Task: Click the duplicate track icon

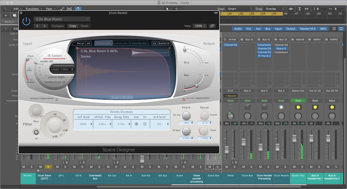Action: pos(15,16)
